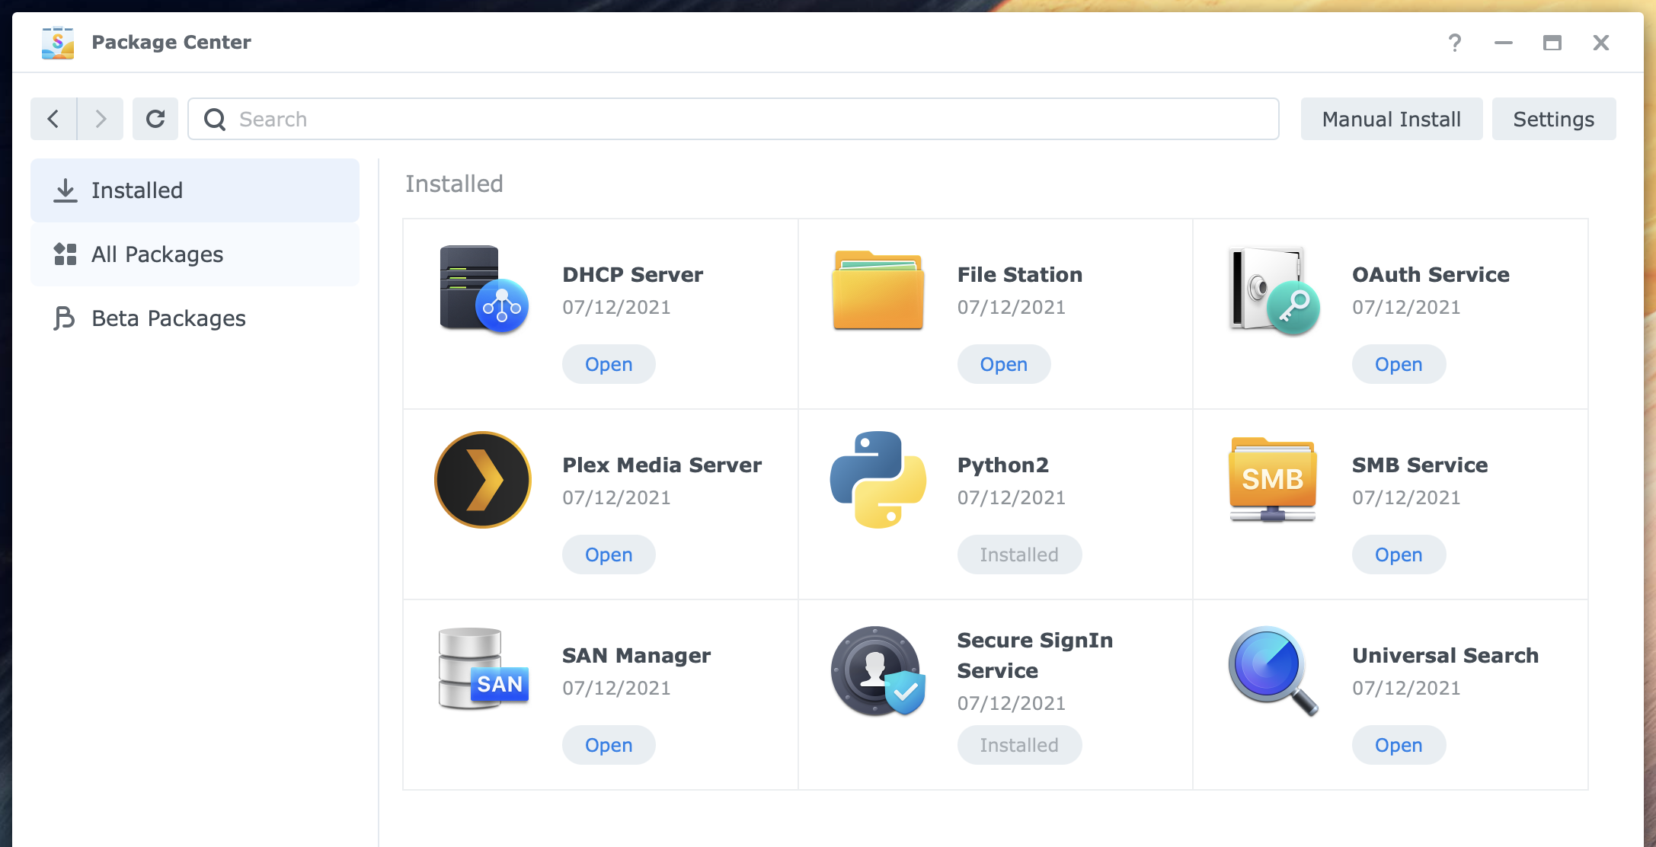The width and height of the screenshot is (1656, 847).
Task: Open Plex Media Server
Action: [609, 555]
